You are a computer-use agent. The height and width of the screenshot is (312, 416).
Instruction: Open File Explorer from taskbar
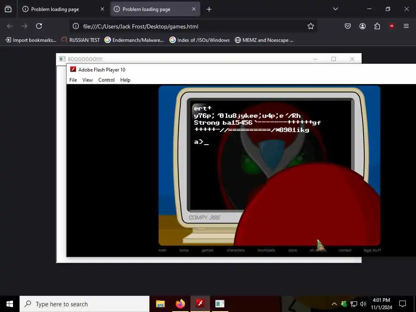pos(160,304)
